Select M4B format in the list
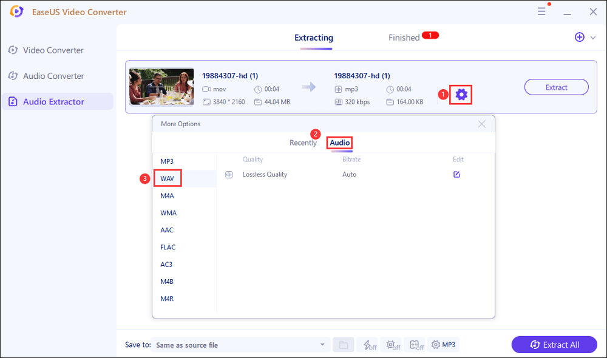 coord(167,282)
